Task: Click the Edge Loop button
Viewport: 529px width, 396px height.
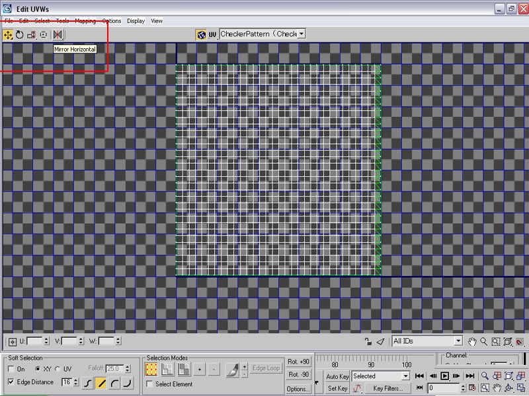Action: tap(266, 368)
